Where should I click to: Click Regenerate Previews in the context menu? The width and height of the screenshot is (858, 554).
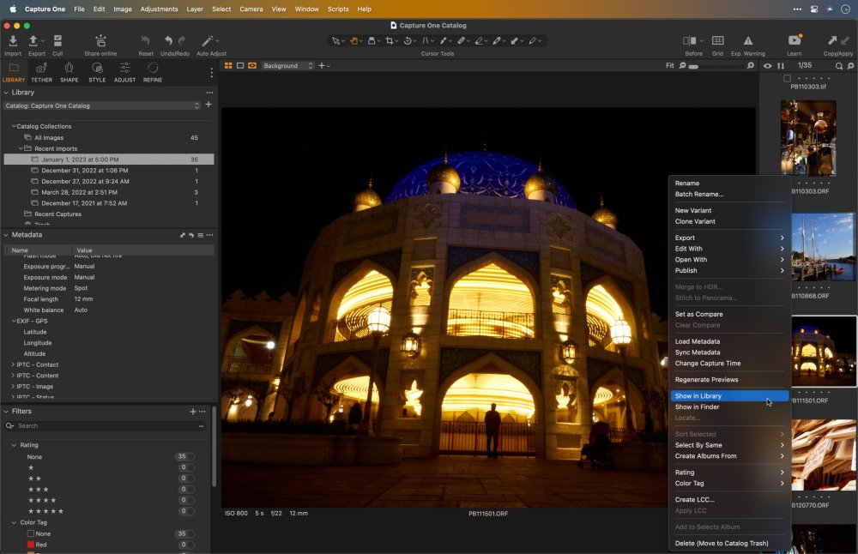point(706,380)
